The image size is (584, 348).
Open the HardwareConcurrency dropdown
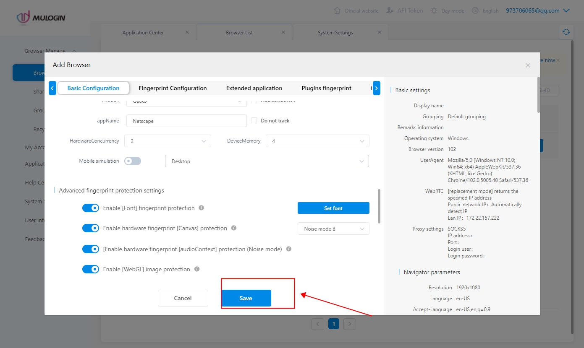(x=168, y=141)
